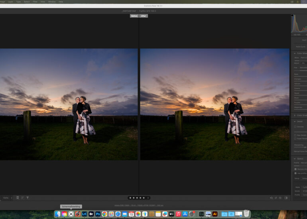Image resolution: width=307 pixels, height=219 pixels.
Task: Toggle the Denoise checkbox
Action: click(x=295, y=127)
